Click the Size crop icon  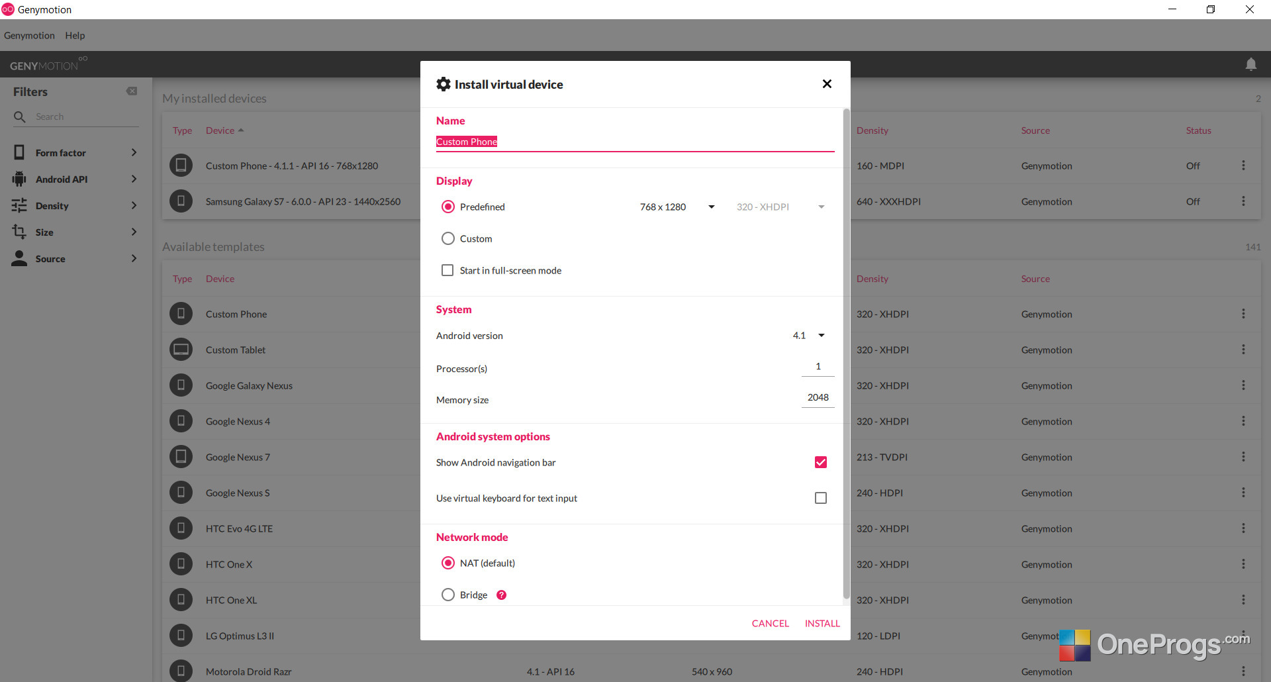tap(19, 232)
